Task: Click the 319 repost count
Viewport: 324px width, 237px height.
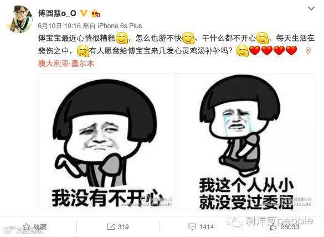Action: [x=123, y=227]
